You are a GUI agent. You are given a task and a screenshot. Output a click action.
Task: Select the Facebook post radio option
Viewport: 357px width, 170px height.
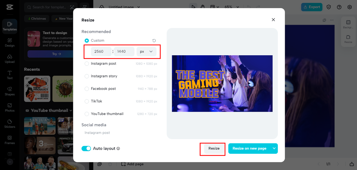(87, 89)
